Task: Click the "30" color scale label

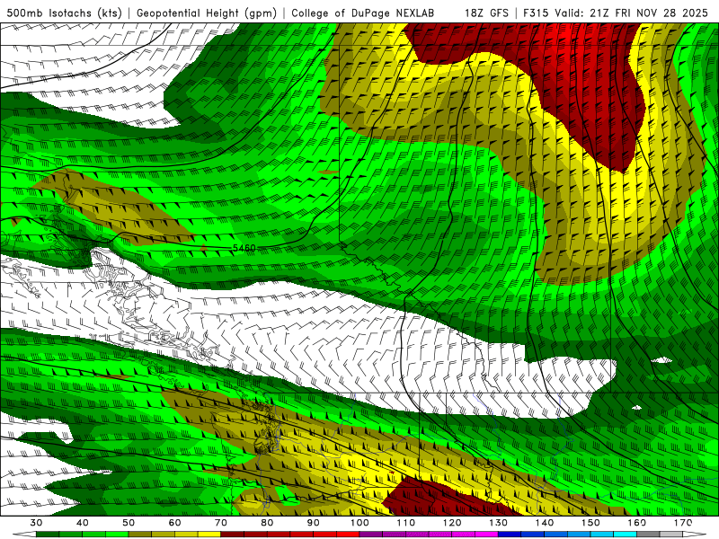Action: click(36, 523)
